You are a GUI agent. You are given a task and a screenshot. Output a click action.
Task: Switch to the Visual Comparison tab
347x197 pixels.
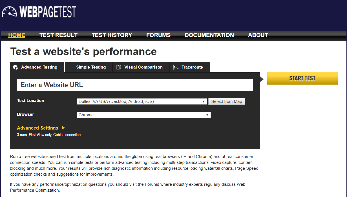tap(142, 67)
